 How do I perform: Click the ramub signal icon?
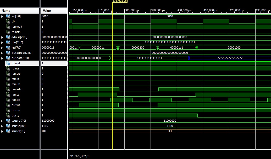(x=8, y=84)
